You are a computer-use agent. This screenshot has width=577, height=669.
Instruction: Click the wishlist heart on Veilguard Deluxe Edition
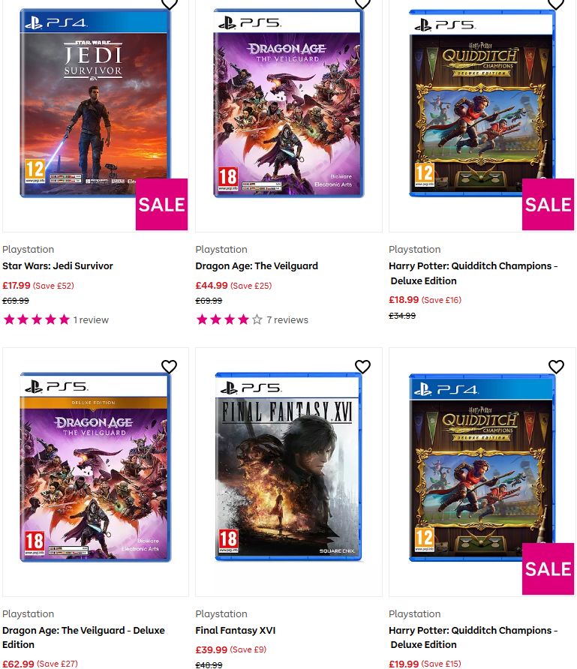coord(169,367)
